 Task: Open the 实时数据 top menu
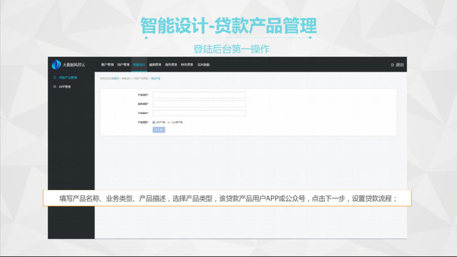point(203,65)
